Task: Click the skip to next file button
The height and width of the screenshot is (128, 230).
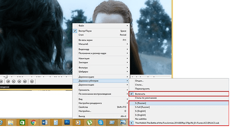Action: tap(25, 81)
